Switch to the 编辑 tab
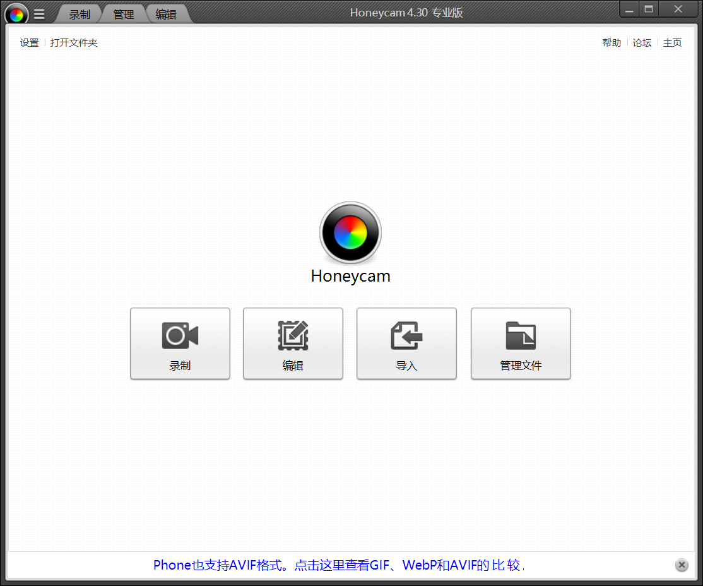 coord(166,14)
